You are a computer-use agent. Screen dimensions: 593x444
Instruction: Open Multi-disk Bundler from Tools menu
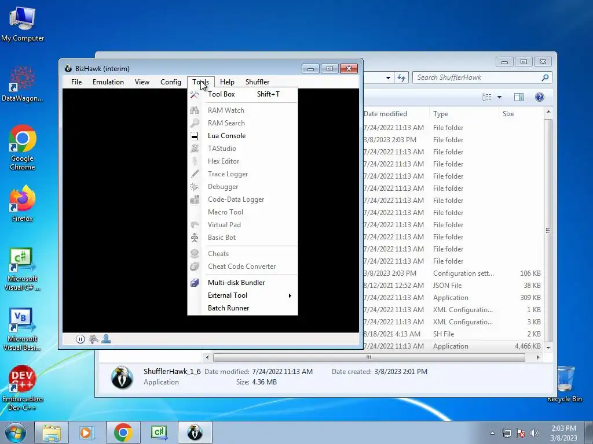[x=243, y=283]
